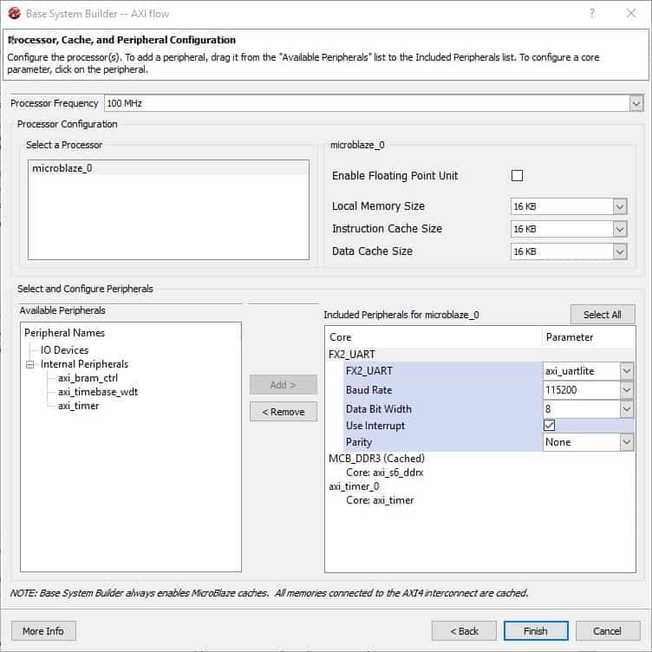Enable the Floating Point Unit checkbox
Image resolution: width=652 pixels, height=652 pixels.
tap(518, 176)
